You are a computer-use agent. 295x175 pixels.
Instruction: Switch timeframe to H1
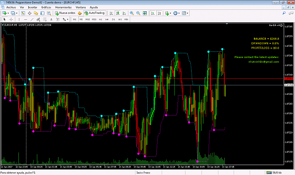click(x=101, y=19)
